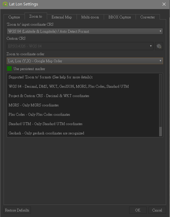The width and height of the screenshot is (170, 217).
Task: Click the Lat Lon Settings title bar icon
Action: coord(5,4)
